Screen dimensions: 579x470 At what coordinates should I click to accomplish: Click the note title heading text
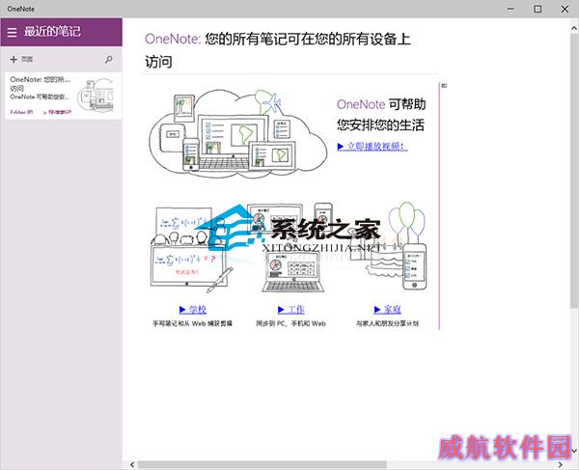(278, 50)
